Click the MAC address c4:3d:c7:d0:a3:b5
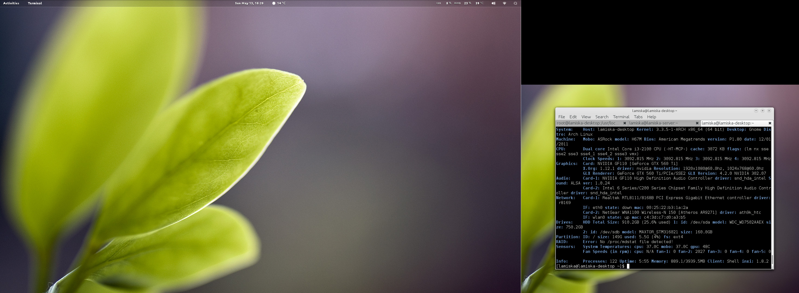This screenshot has height=293, width=799. coord(665,218)
